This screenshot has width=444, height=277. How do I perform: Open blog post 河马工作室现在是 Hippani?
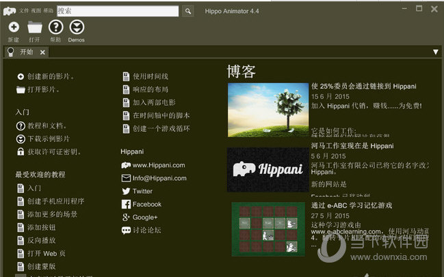pos(352,146)
